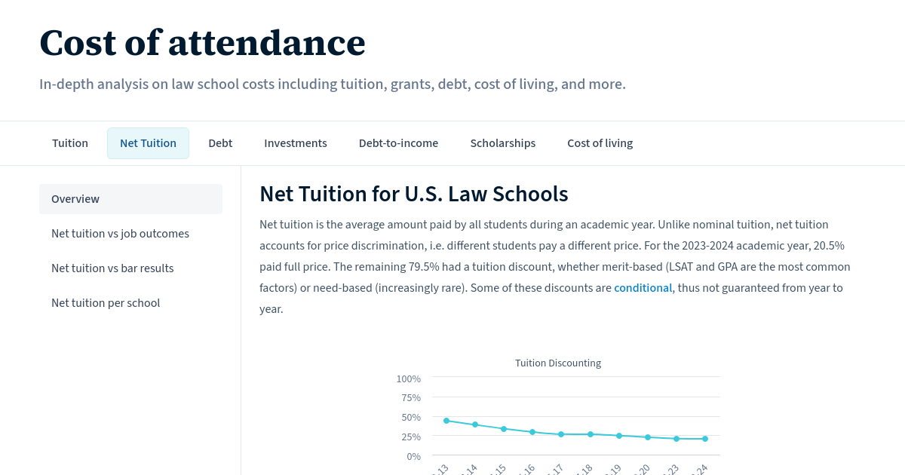Select the Investments tab
This screenshot has width=905, height=475.
point(296,142)
